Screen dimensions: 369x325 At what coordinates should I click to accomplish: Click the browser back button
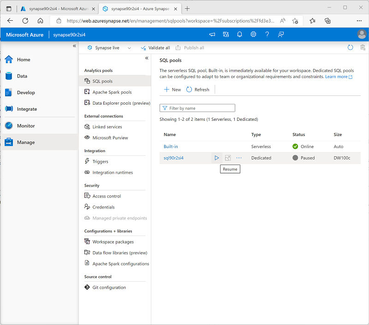[x=10, y=21]
